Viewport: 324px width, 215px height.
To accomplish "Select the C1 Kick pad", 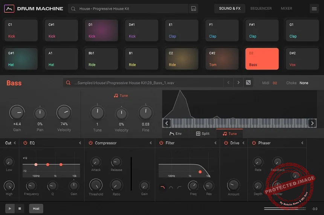I will [21, 30].
